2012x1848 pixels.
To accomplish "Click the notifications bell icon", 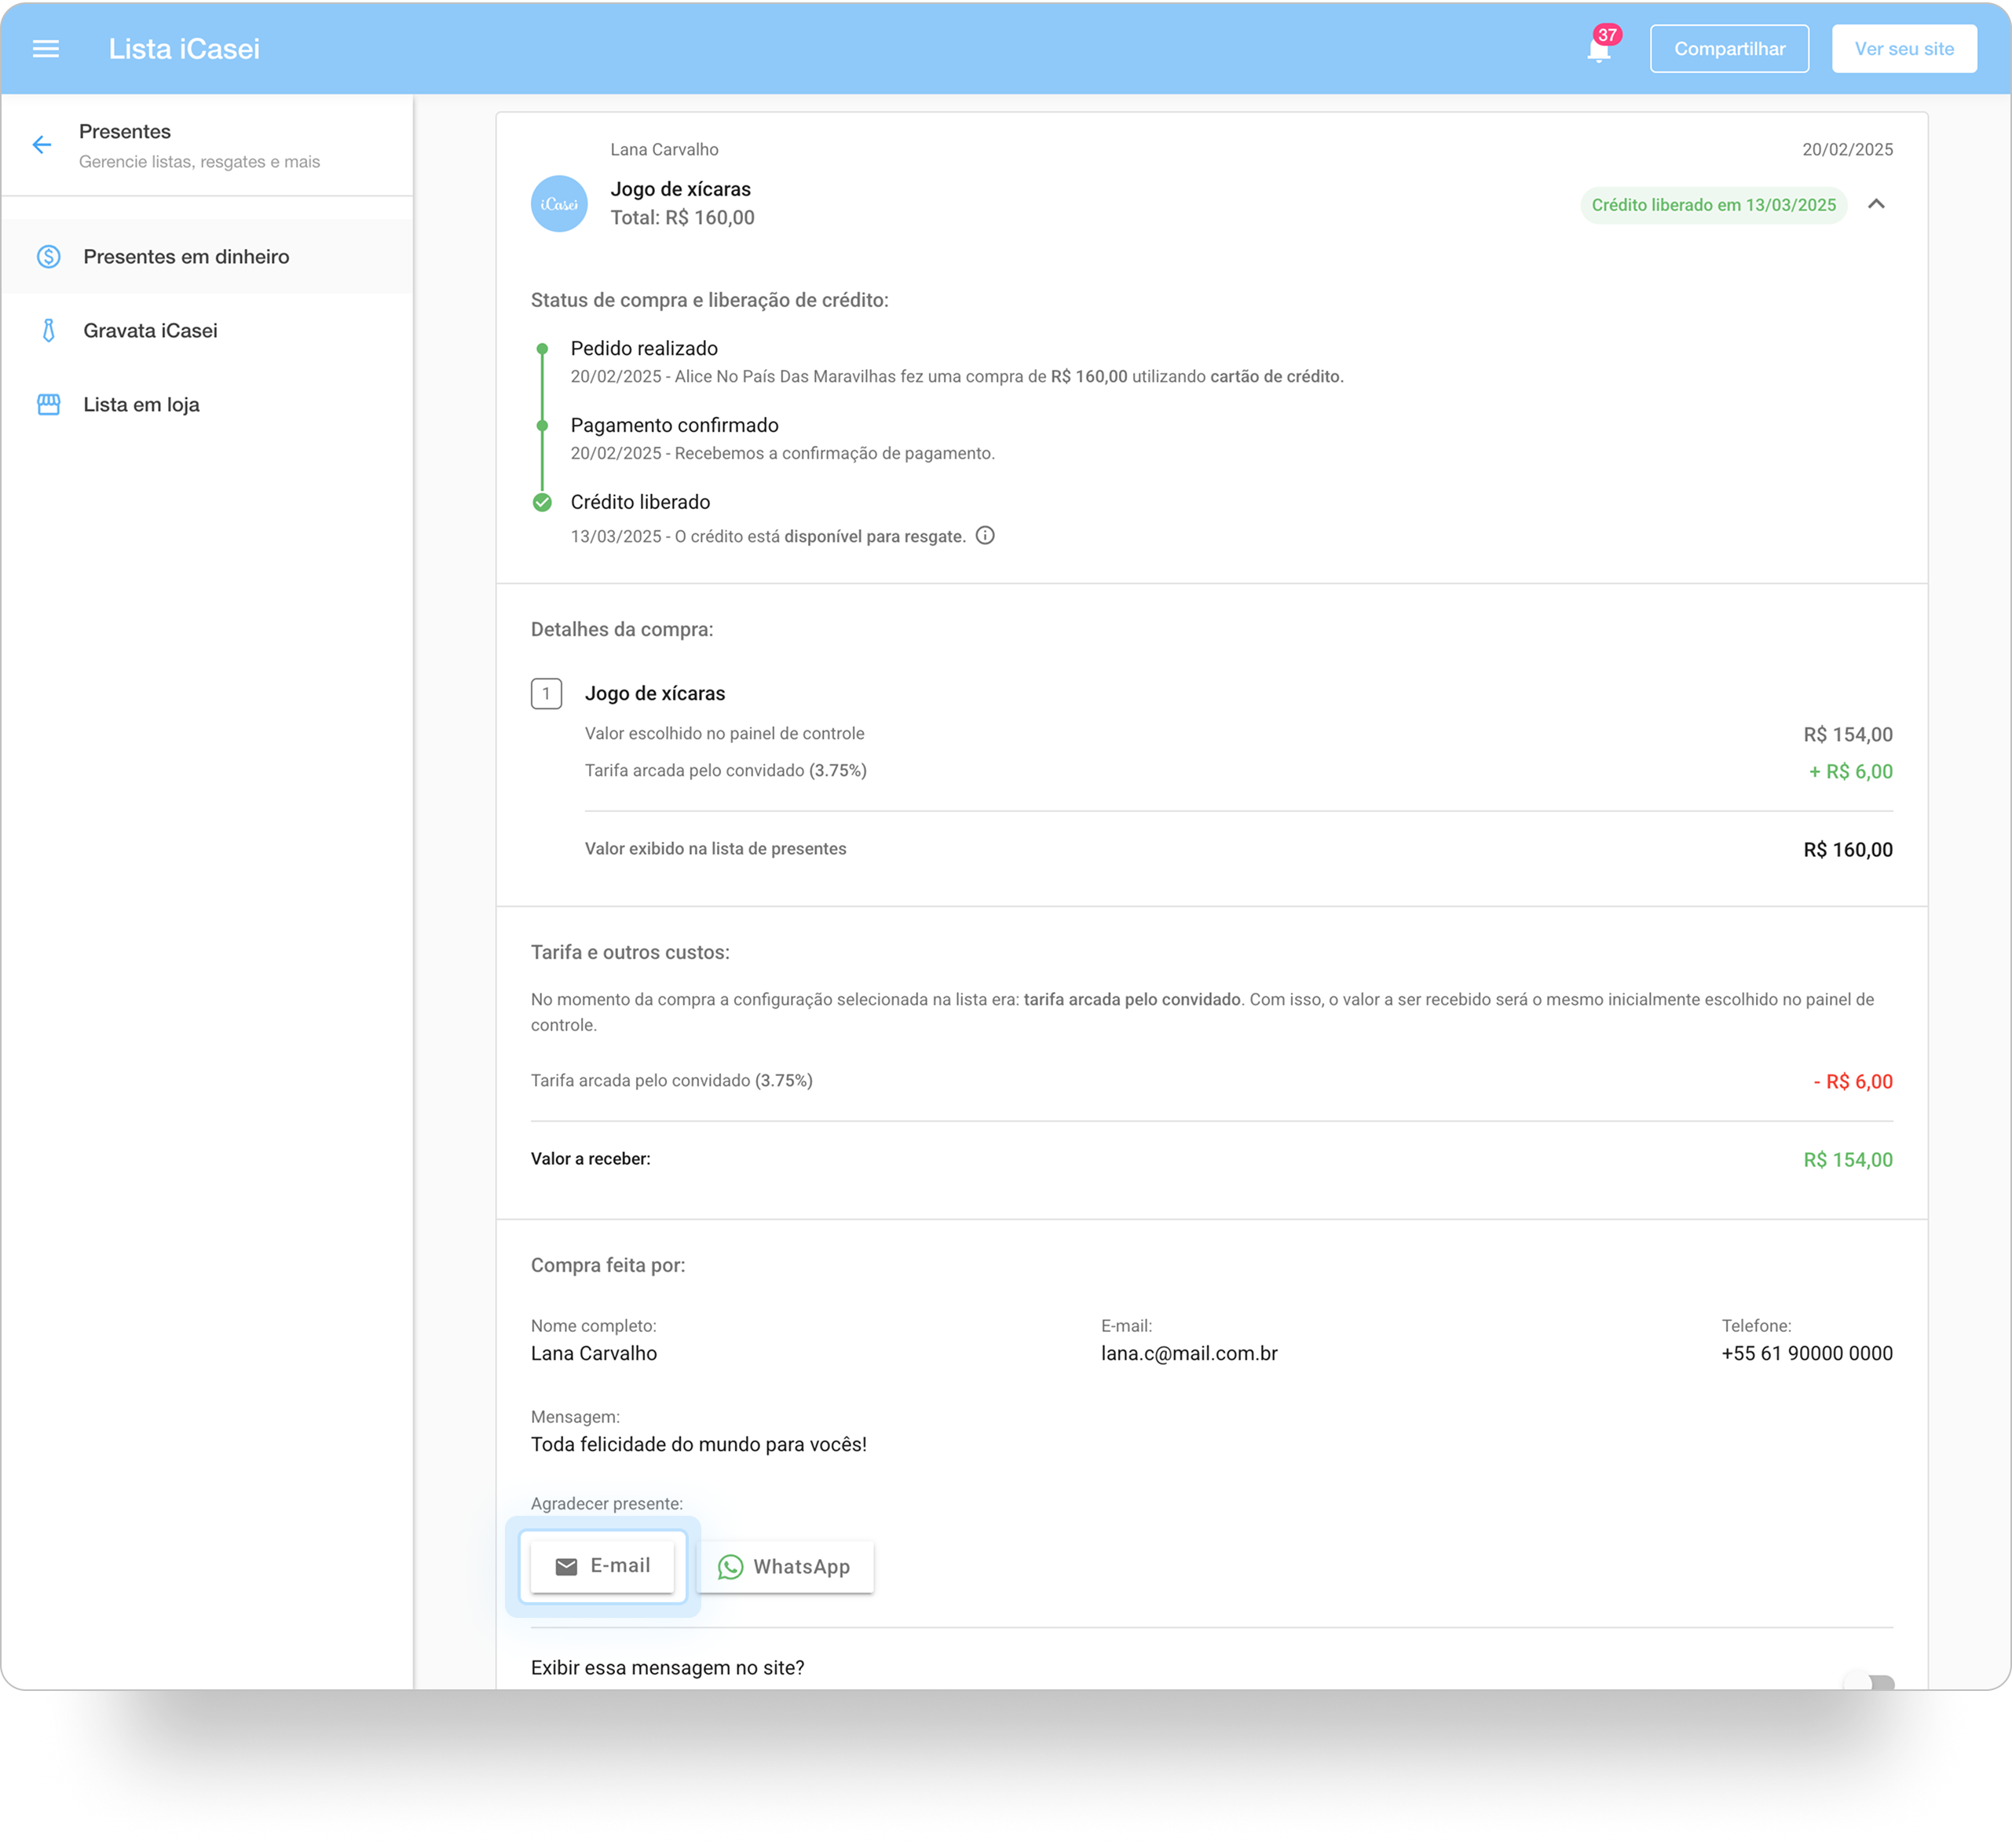I will coord(1598,51).
